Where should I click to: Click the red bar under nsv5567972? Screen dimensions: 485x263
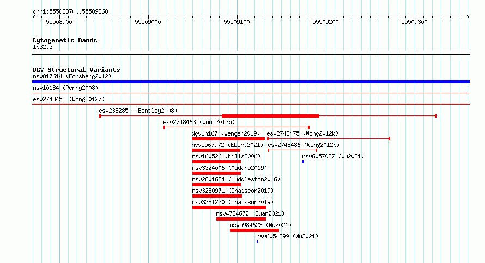click(216, 150)
